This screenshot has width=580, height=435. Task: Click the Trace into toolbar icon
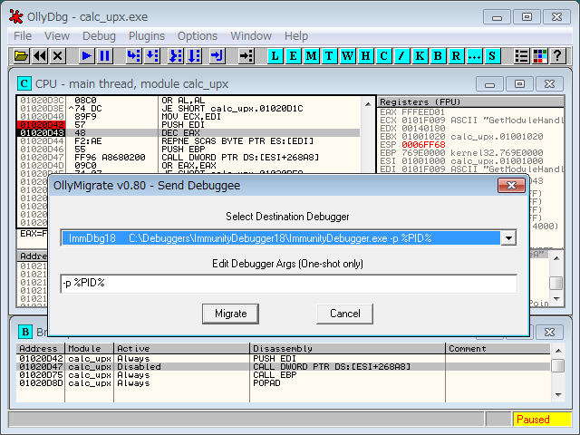coord(176,56)
